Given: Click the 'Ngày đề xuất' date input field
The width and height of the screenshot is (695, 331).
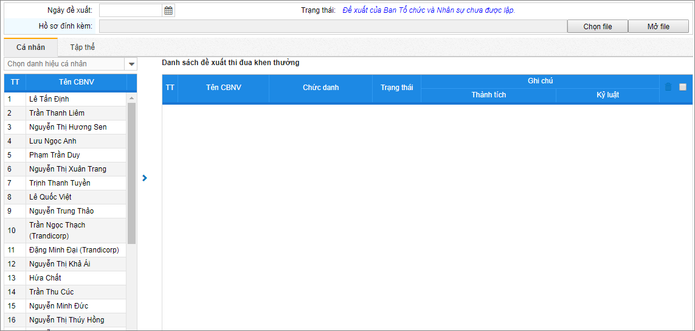Looking at the screenshot, I should pyautogui.click(x=131, y=11).
